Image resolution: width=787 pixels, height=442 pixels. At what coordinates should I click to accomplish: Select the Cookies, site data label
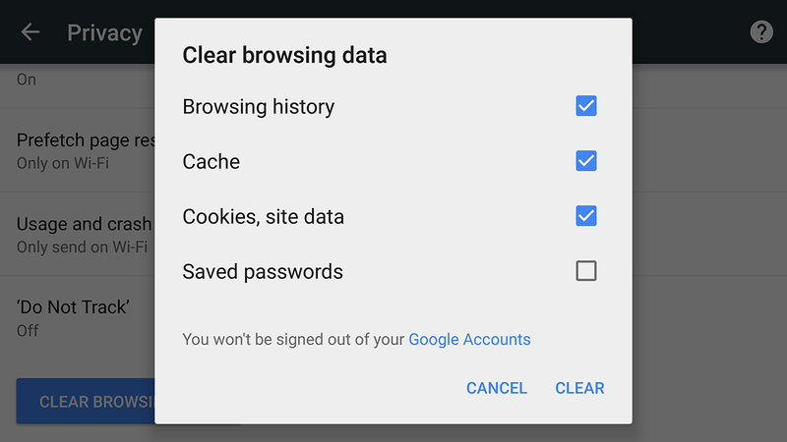coord(263,217)
